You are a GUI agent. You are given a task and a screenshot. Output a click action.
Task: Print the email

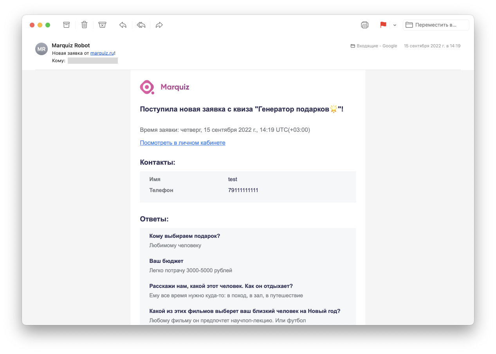364,25
